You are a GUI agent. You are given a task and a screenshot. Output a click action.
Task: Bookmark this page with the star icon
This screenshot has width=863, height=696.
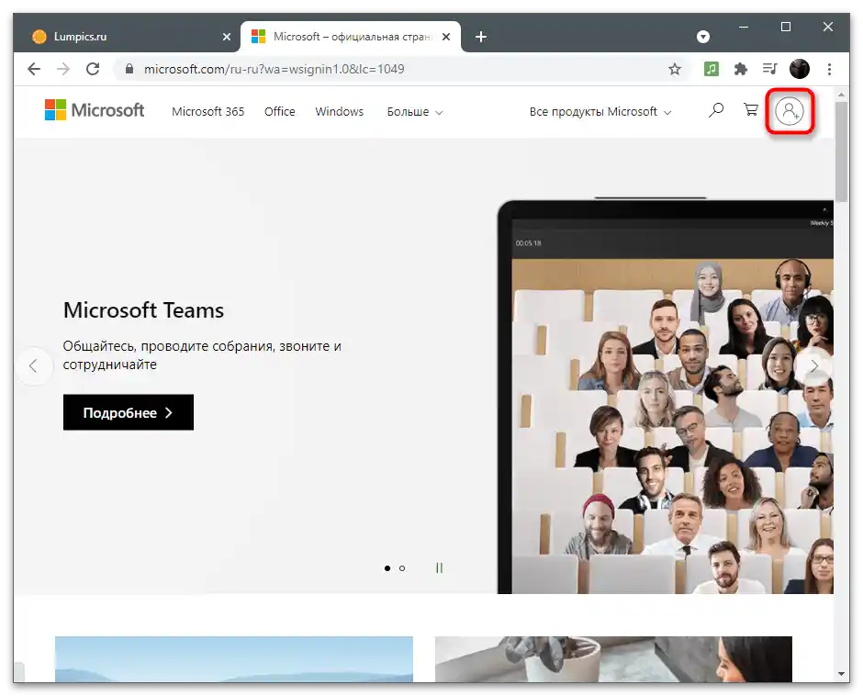(675, 69)
